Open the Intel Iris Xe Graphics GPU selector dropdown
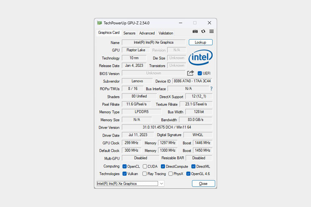 (130, 184)
